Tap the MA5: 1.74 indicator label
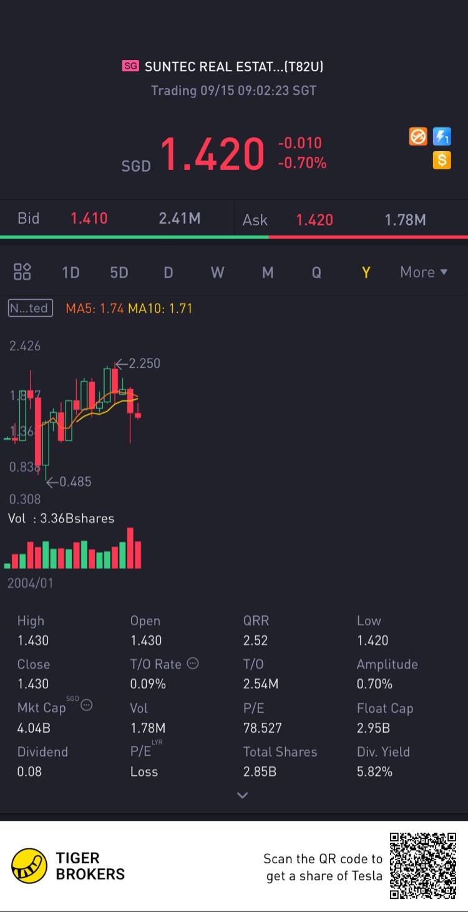 click(94, 309)
